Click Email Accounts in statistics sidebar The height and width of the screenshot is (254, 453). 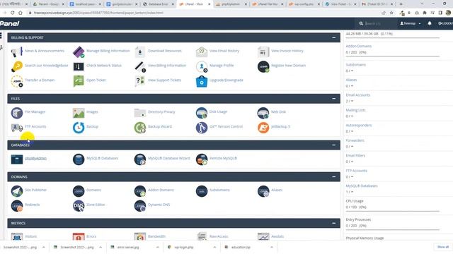pyautogui.click(x=357, y=95)
